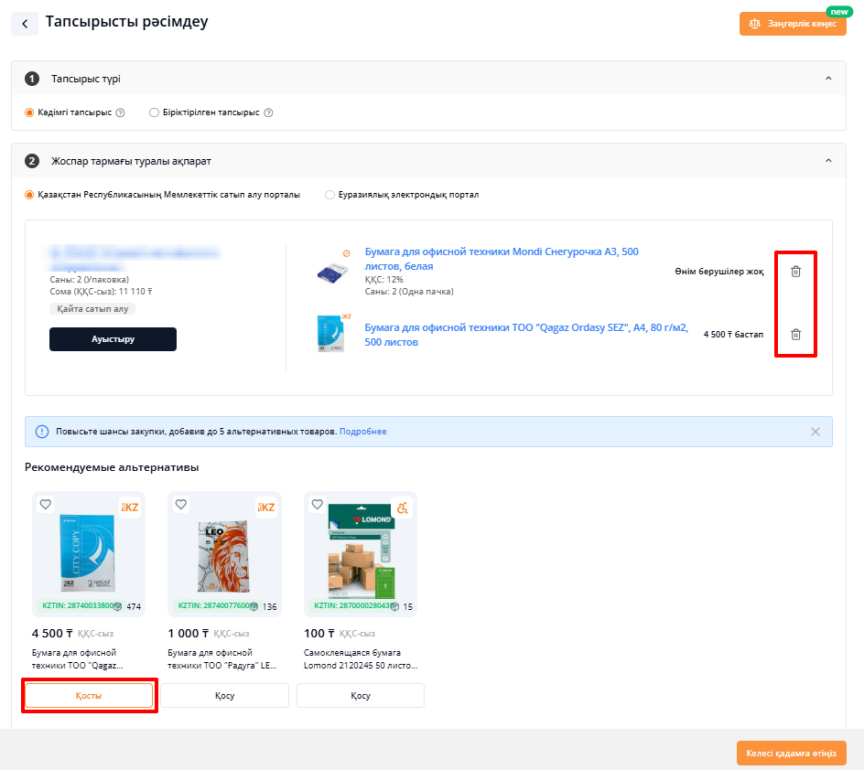Viewport: 864px width, 770px height.
Task: Collapse the Тапсырыс түрі section
Action: [828, 79]
